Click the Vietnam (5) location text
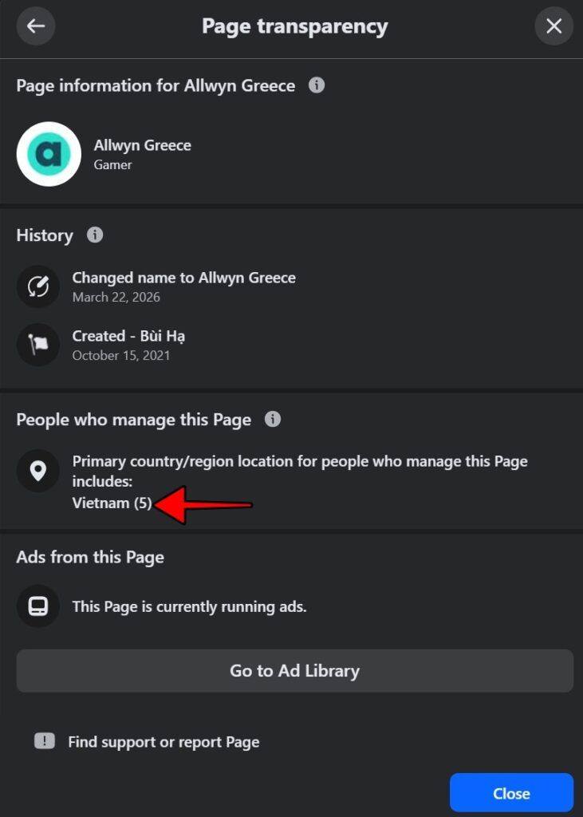Image resolution: width=583 pixels, height=817 pixels. 112,503
